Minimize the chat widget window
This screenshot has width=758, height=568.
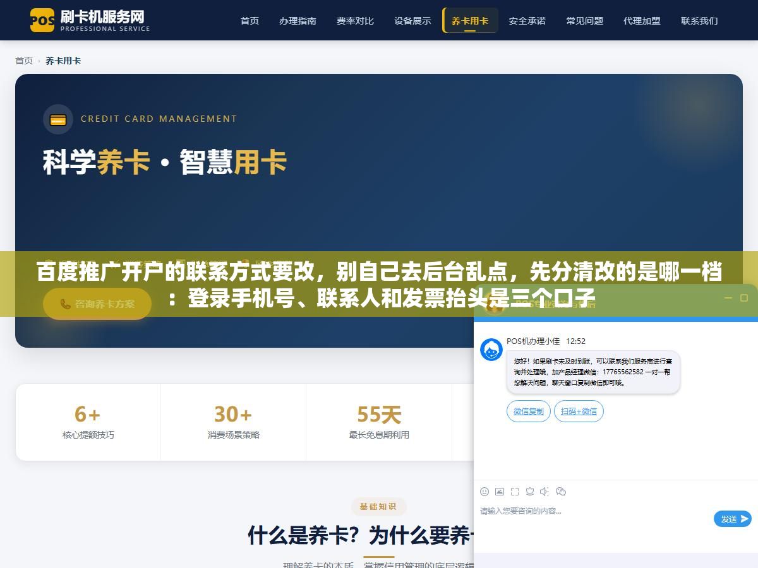[x=728, y=298]
